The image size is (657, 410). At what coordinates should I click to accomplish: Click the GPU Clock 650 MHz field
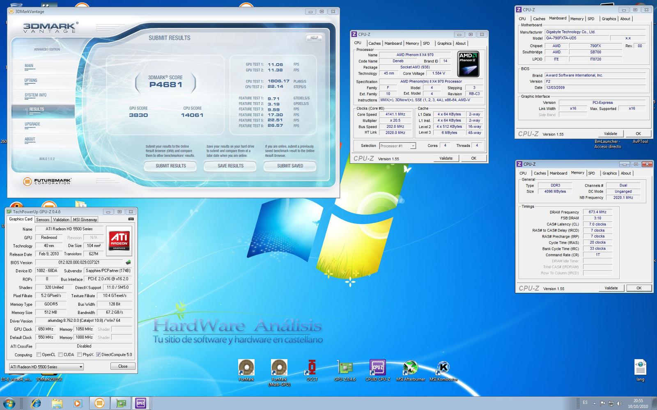[46, 329]
